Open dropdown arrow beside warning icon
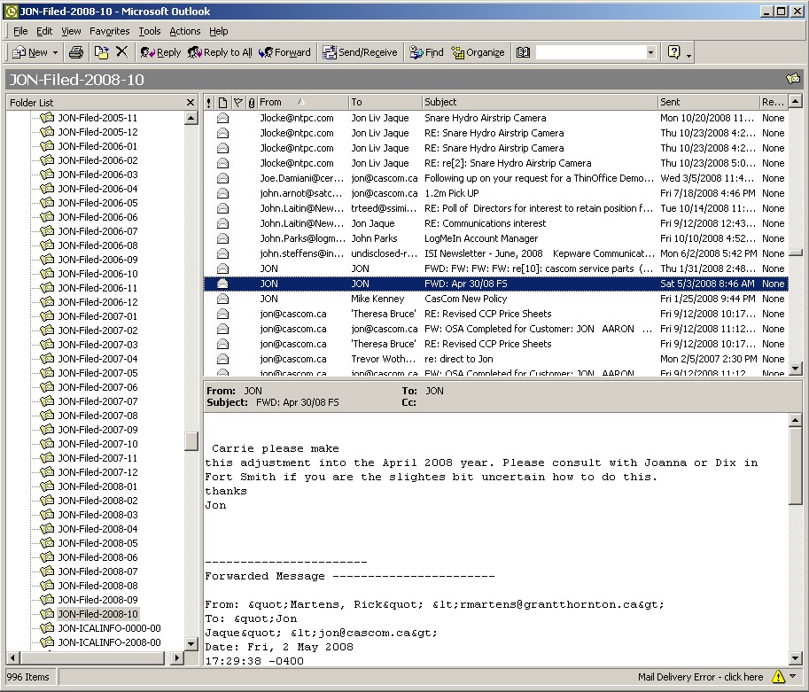809x692 pixels. [793, 676]
